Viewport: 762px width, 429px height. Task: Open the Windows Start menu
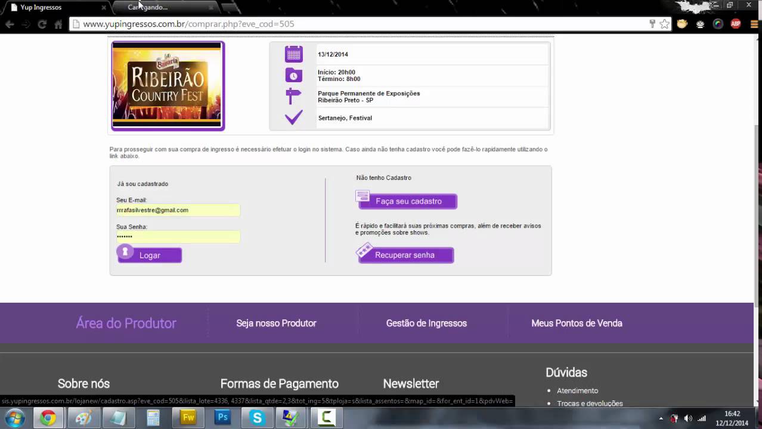(x=14, y=418)
